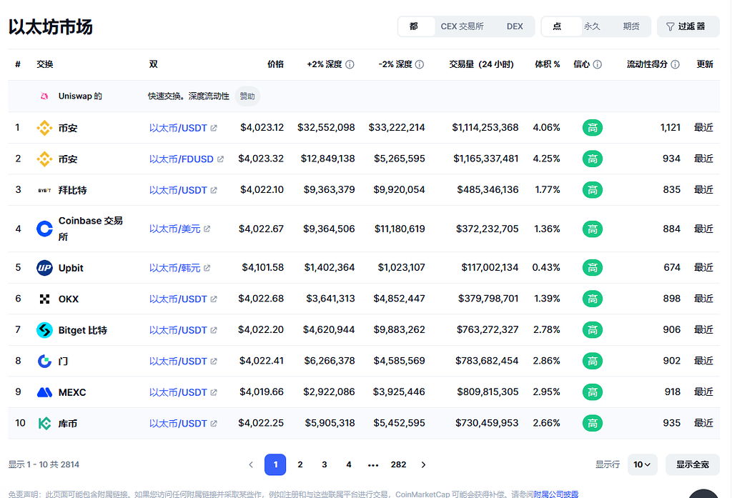Jump to page 282 in pagination

pyautogui.click(x=398, y=464)
